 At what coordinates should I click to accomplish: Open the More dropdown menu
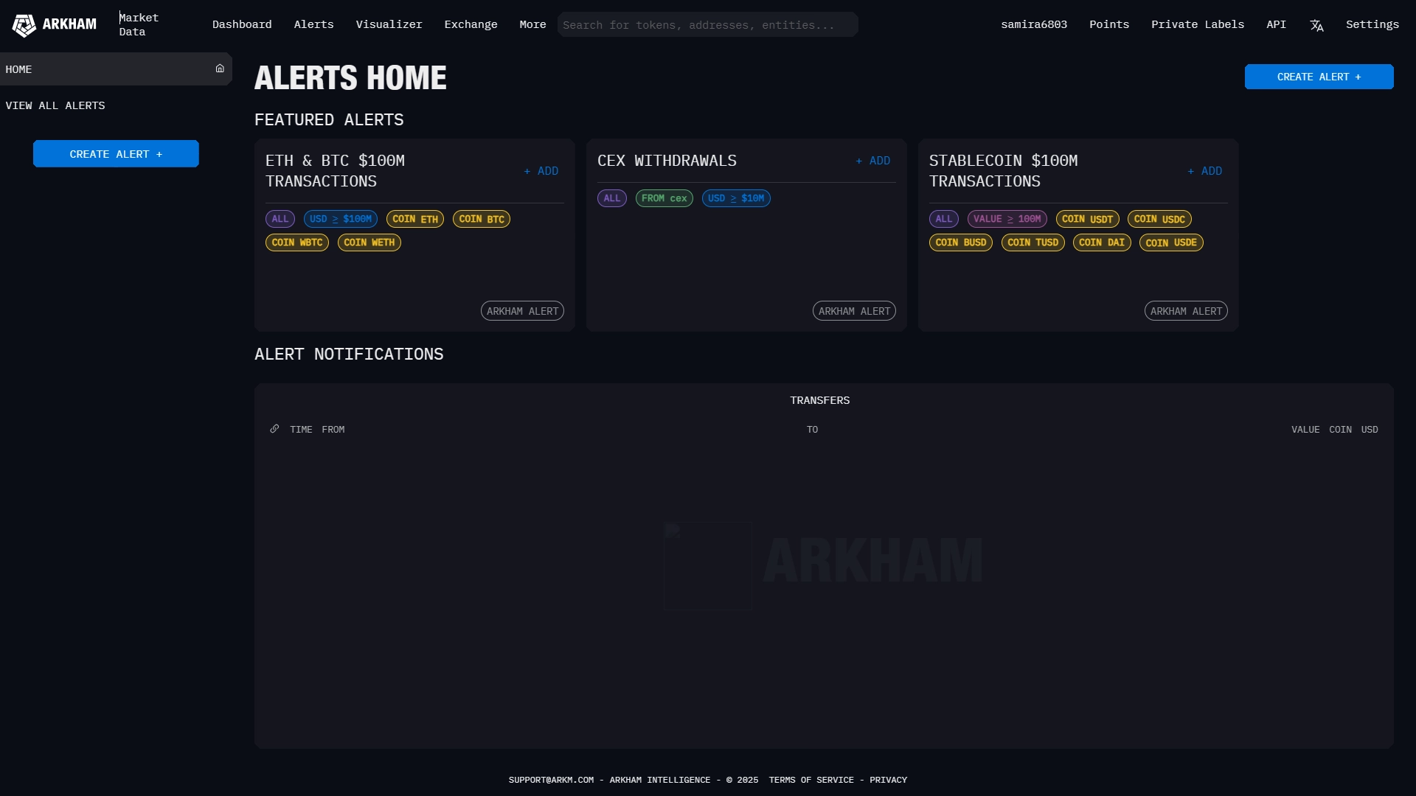[533, 24]
